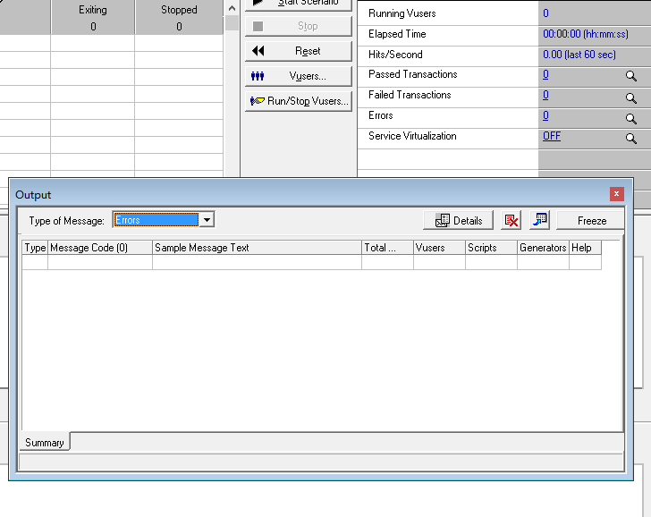Screen dimensions: 651x517
Task: Click the export to file icon
Action: 540,220
